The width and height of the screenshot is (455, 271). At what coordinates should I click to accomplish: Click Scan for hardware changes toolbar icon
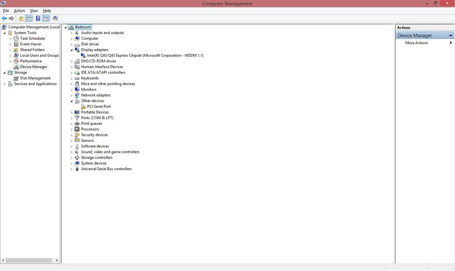[x=55, y=18]
